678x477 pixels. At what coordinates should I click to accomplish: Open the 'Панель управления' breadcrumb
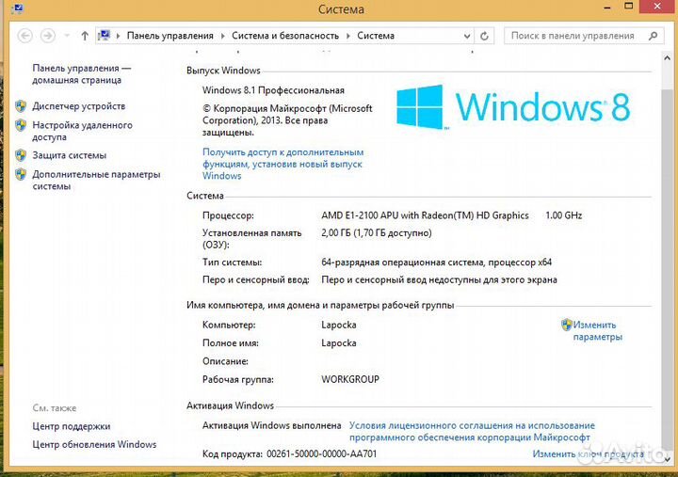169,36
